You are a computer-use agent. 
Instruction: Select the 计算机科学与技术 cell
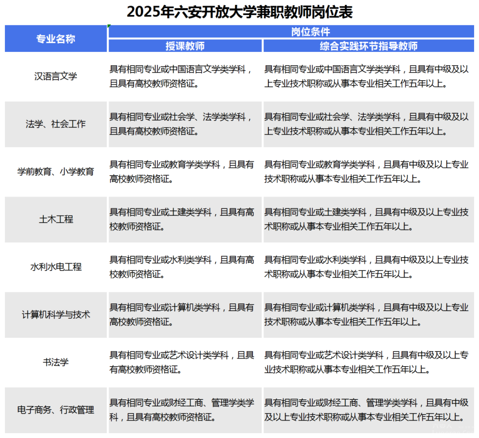point(56,315)
